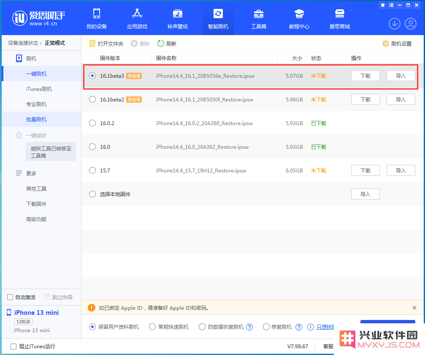Open the 我的设备 device tab

click(97, 19)
